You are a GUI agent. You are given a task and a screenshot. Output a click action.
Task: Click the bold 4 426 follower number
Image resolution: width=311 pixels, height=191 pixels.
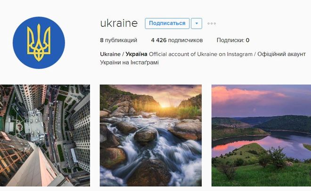[x=159, y=40]
